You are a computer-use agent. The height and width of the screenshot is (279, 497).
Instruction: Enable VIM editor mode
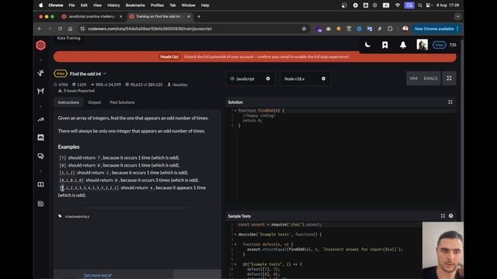click(413, 78)
